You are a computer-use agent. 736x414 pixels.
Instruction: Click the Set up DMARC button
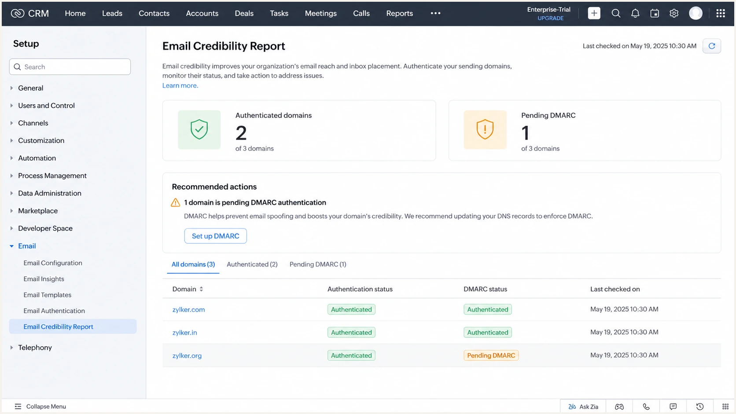tap(215, 236)
